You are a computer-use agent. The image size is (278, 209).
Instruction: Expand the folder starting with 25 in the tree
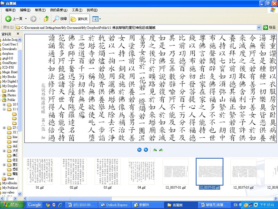coord(4,128)
